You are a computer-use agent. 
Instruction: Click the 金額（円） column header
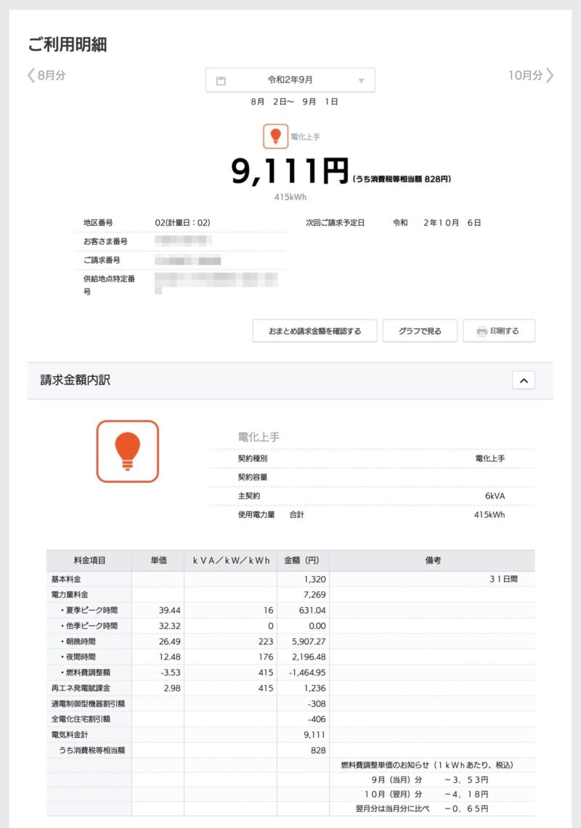pos(303,561)
